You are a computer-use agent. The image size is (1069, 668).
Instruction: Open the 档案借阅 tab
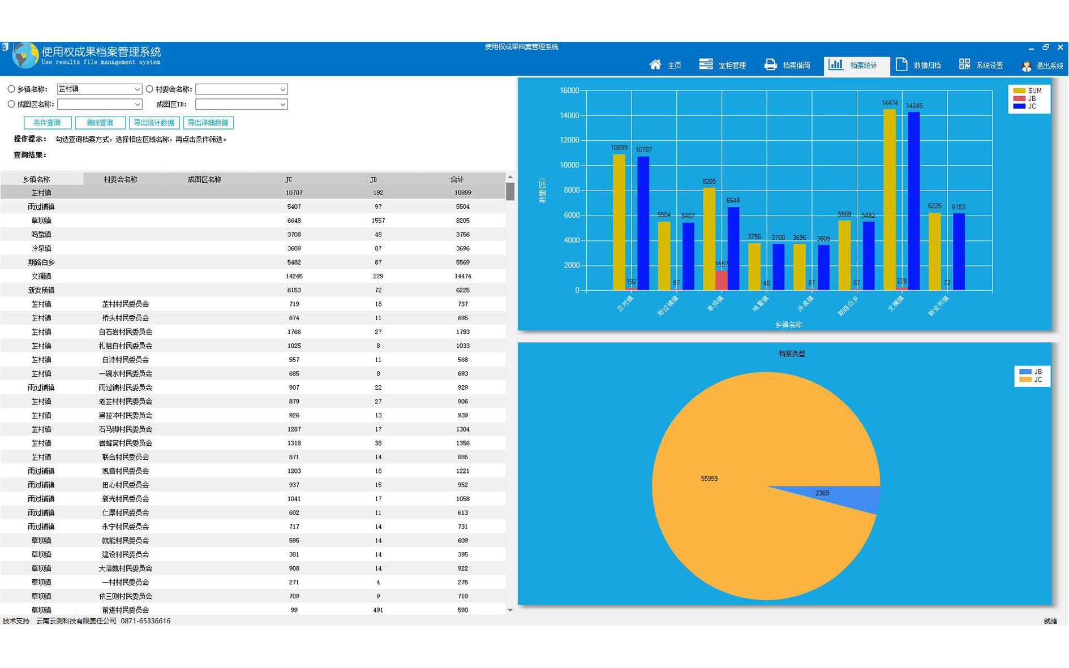[787, 65]
